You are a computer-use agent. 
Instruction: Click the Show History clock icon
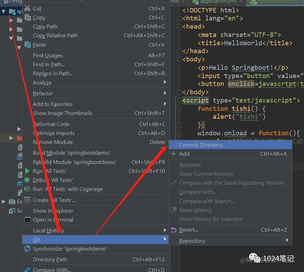tap(174, 210)
